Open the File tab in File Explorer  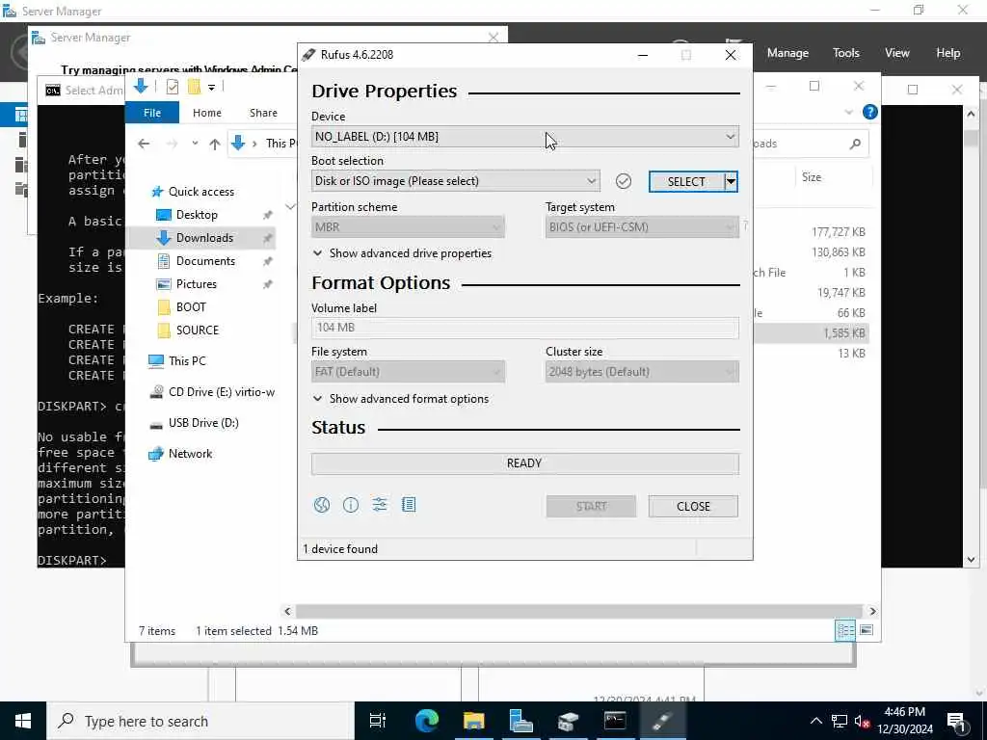click(152, 113)
